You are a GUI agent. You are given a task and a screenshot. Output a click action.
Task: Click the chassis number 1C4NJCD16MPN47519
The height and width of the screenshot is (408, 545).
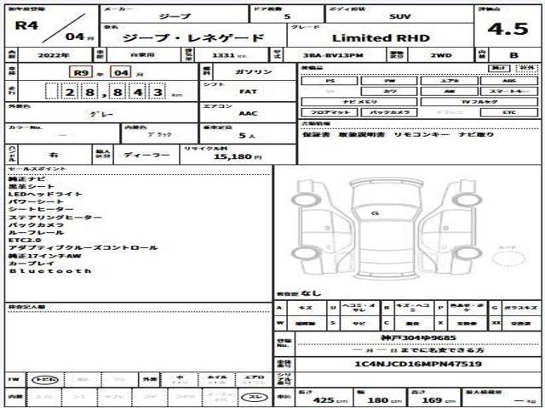click(x=418, y=364)
